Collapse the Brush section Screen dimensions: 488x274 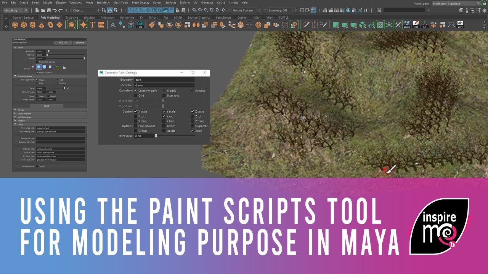pyautogui.click(x=15, y=48)
